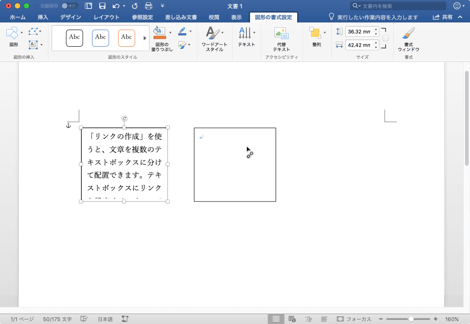Click the rotation handle above the text box

[x=124, y=118]
